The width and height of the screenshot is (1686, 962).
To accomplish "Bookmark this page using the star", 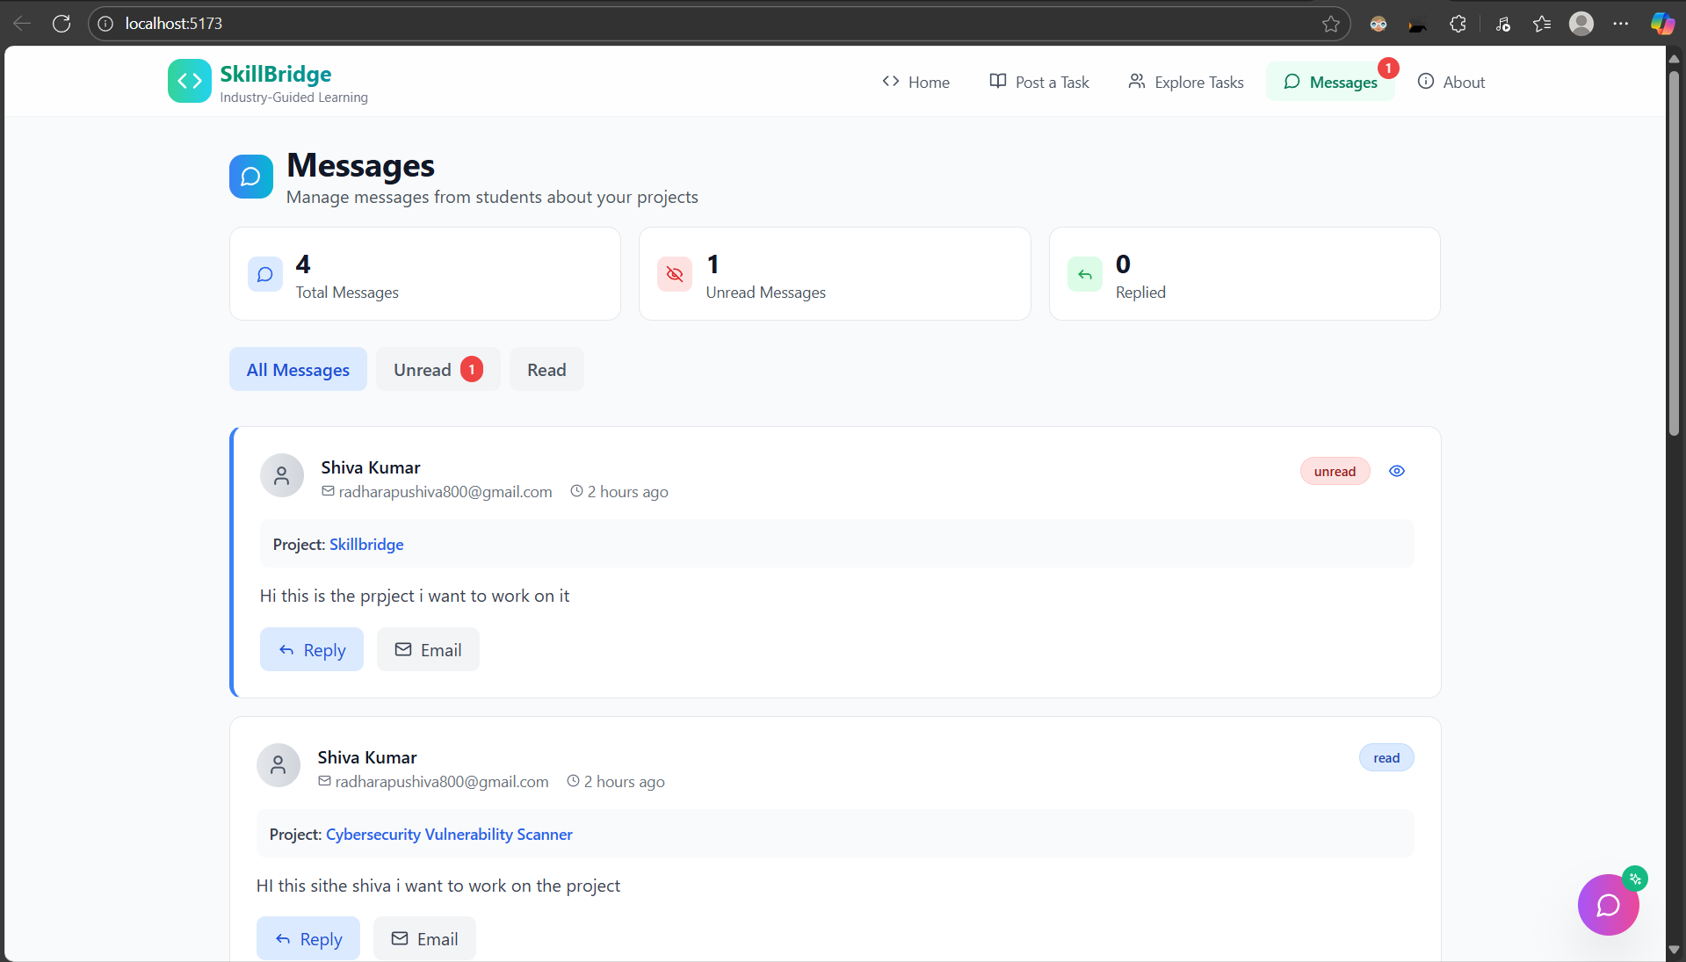I will [x=1330, y=23].
